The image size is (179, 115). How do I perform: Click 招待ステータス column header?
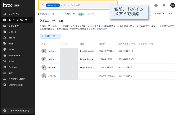point(146,44)
